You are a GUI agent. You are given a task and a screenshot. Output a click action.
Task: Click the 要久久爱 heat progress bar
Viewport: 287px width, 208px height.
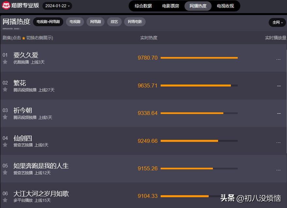199,58
